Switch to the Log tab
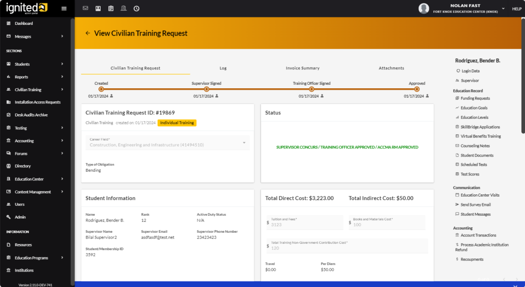 tap(223, 68)
